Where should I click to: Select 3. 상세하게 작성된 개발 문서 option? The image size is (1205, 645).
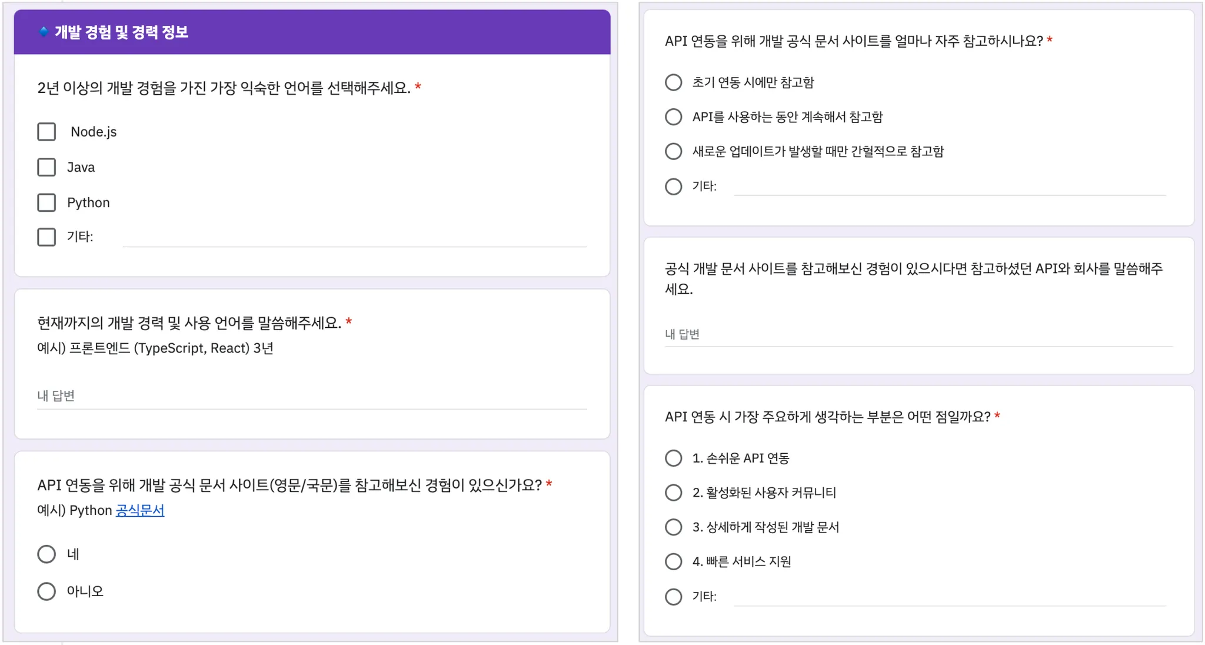click(674, 527)
